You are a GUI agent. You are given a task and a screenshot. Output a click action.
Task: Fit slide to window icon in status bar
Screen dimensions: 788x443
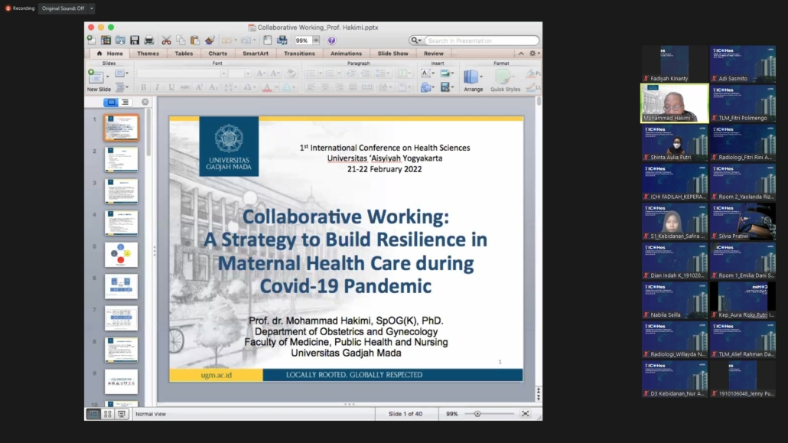(x=525, y=414)
